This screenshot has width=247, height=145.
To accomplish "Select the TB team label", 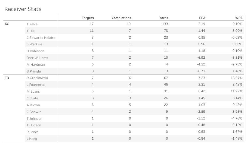I will click(x=7, y=78).
